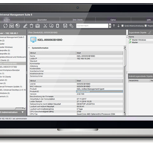Screen dimensions: 153x146
Task: Select the Master Windows tree node
Action: pos(6,47)
